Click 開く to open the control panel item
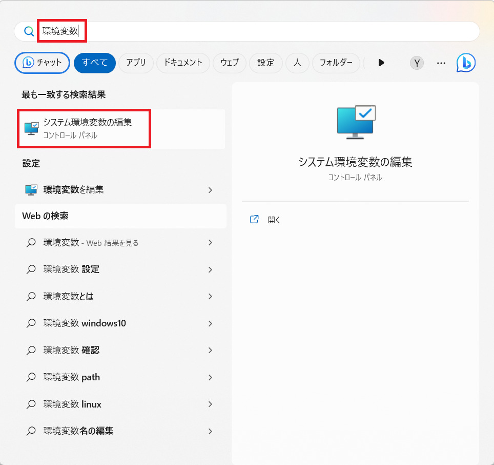This screenshot has height=465, width=494. (274, 220)
